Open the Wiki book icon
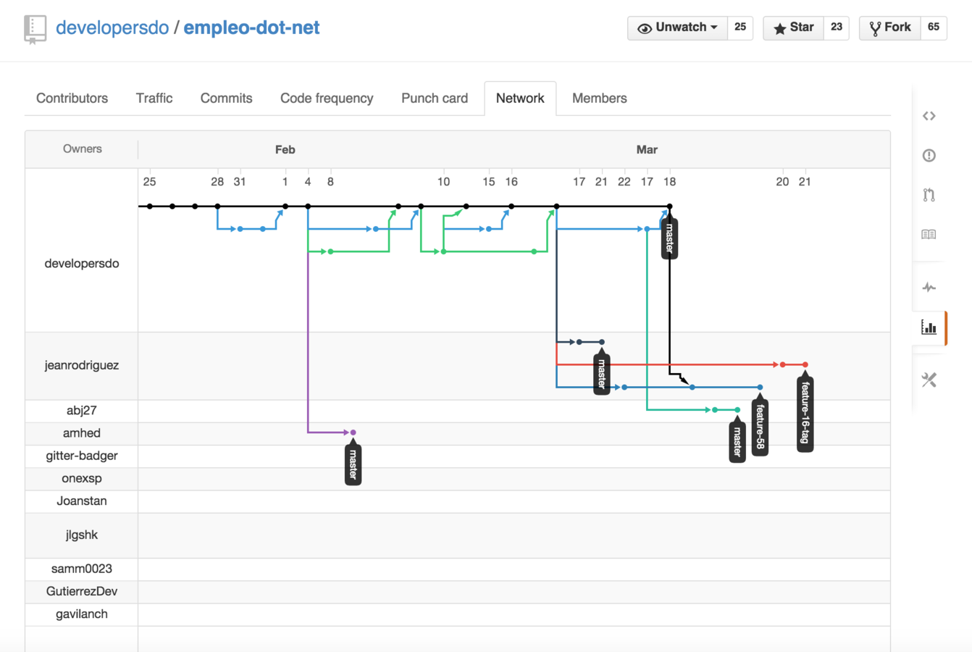The image size is (972, 652). [x=929, y=234]
